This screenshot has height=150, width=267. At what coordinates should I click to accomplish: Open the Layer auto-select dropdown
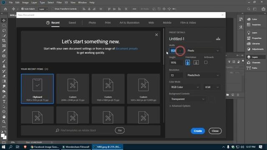[x=43, y=9]
